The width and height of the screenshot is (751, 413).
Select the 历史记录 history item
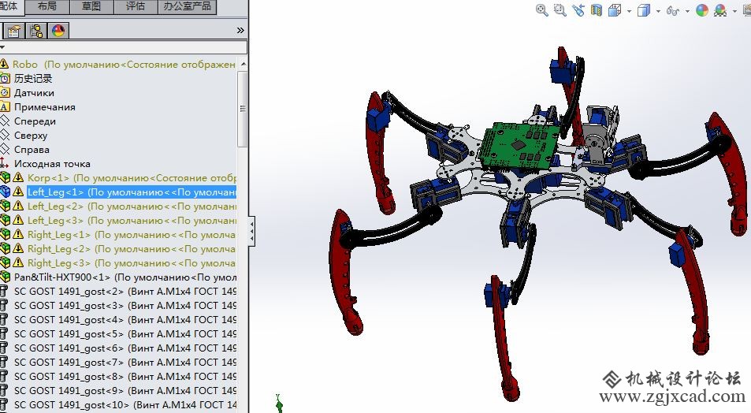coord(32,79)
